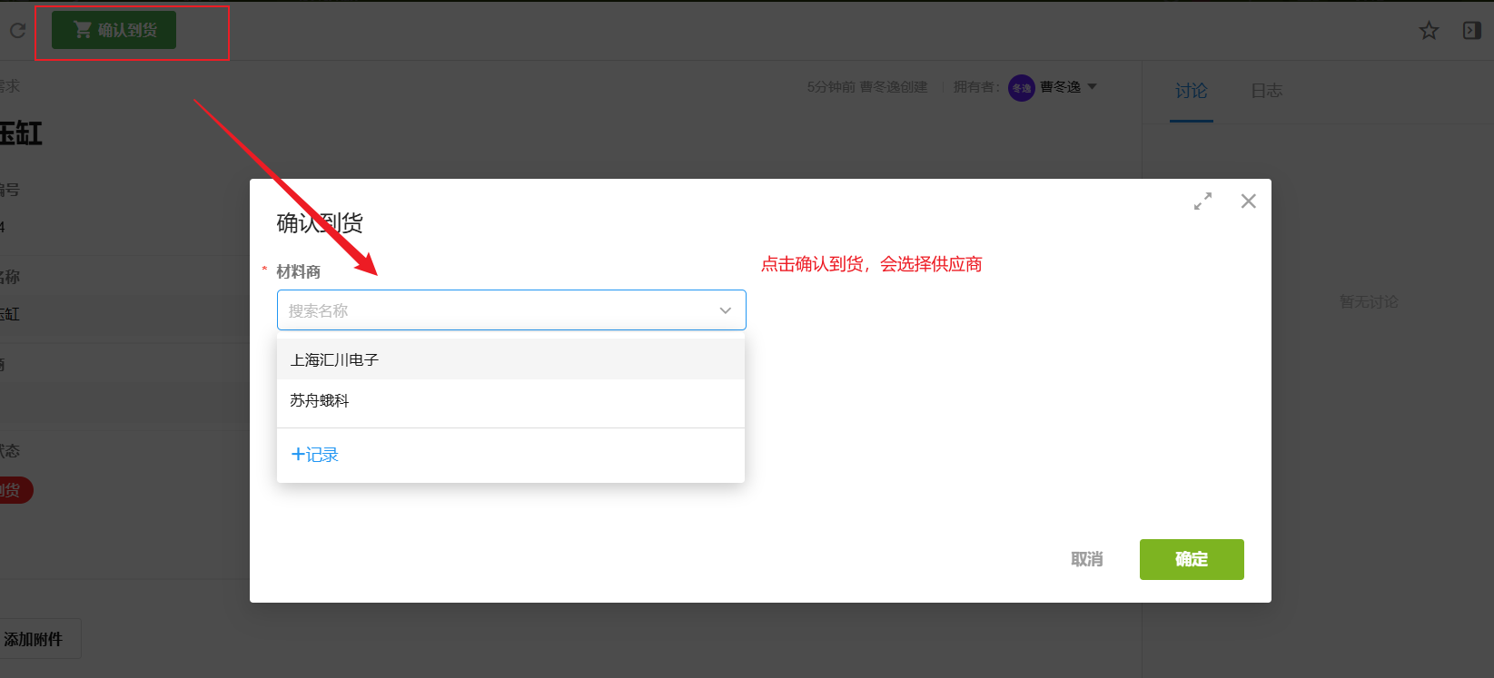Open the owner dropdown arrow
Screen dimensions: 1494x678
pyautogui.click(x=1093, y=87)
